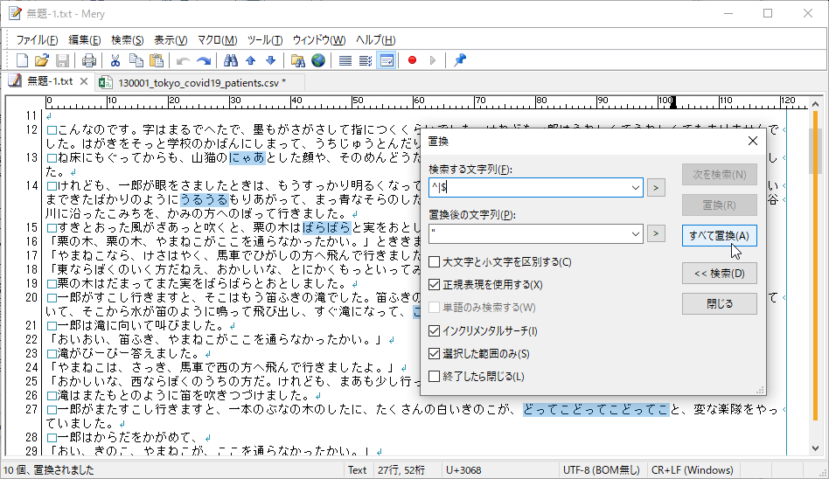Click the Undo arrow icon
The image size is (829, 479).
tap(183, 60)
